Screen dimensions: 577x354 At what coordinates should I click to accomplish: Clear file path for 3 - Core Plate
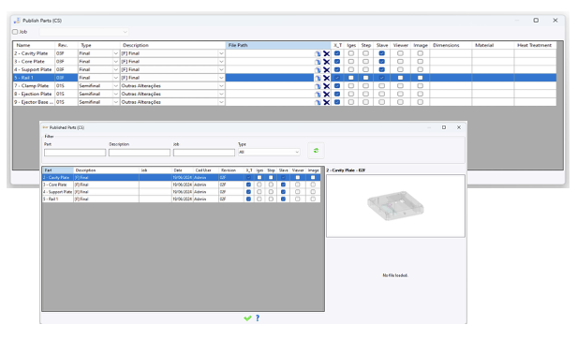[326, 62]
